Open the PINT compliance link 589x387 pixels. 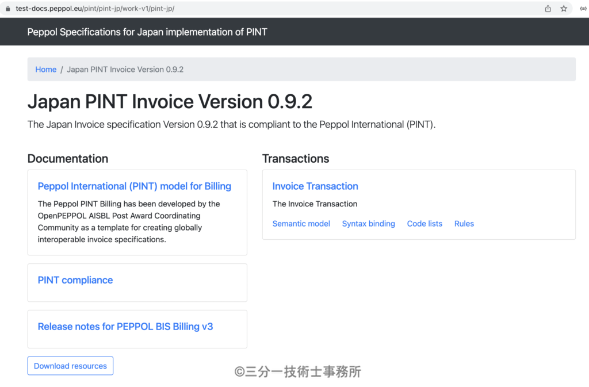[75, 280]
